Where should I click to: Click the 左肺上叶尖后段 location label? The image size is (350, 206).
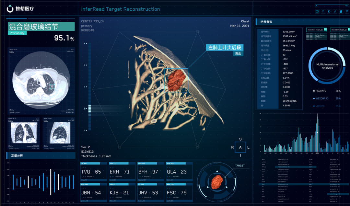(225, 48)
